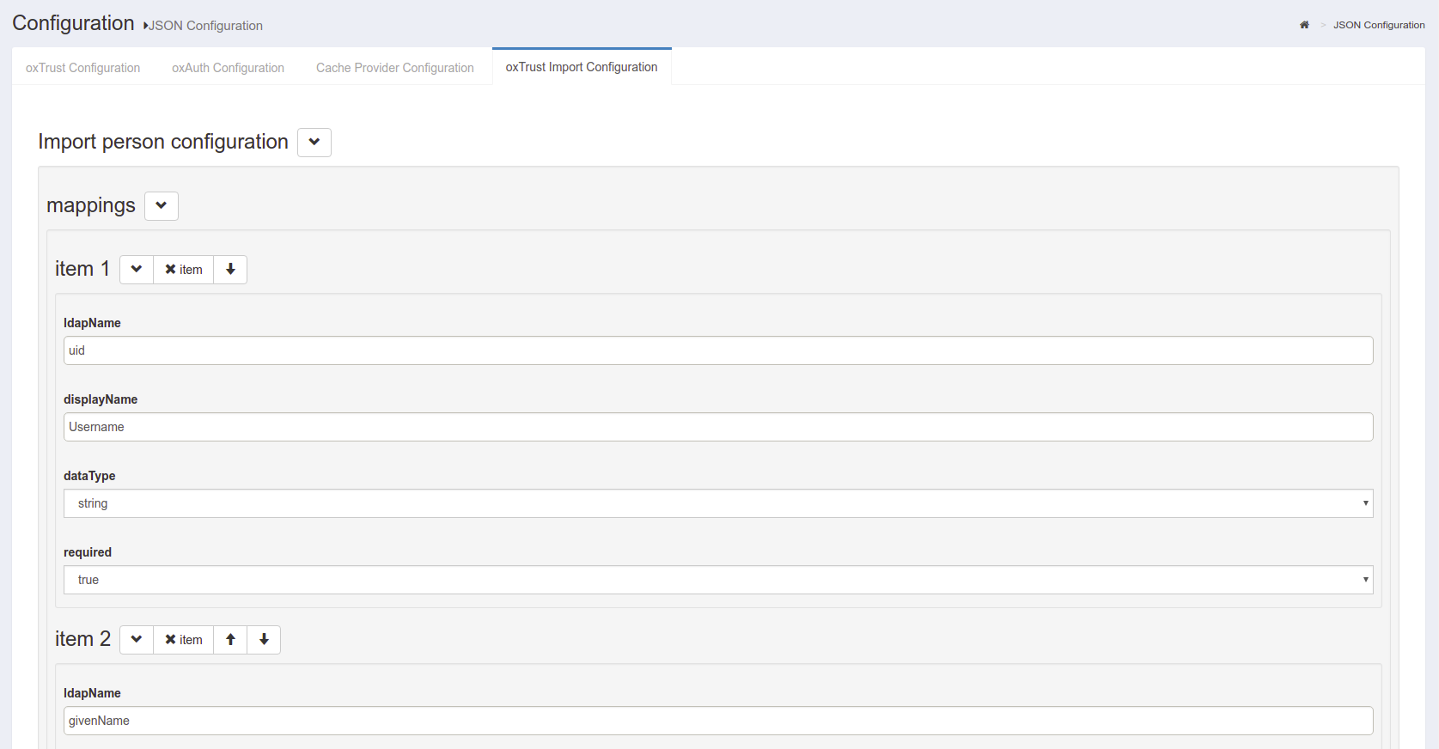Screen dimensions: 1439x749
Task: Click JSON Configuration breadcrumb link
Action: tap(1378, 25)
